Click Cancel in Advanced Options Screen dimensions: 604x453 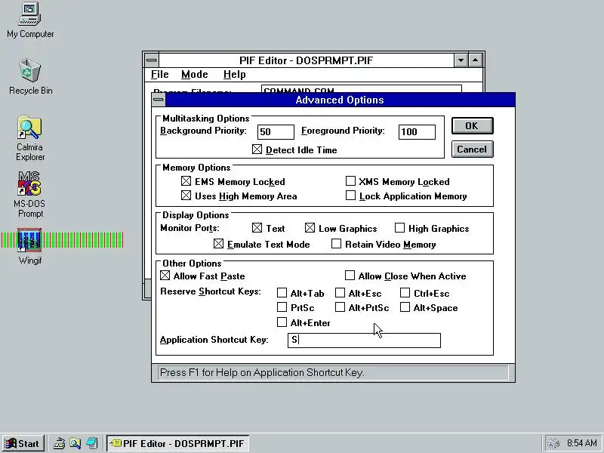point(473,149)
